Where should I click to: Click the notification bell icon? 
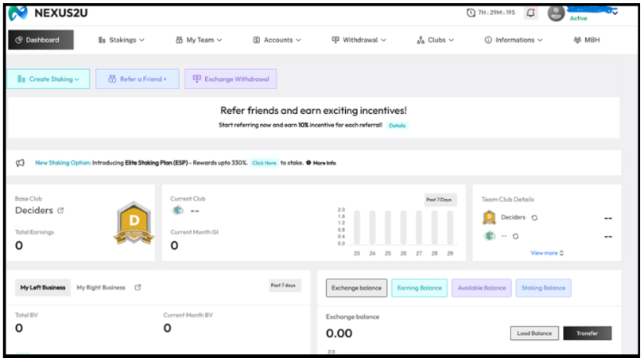[x=531, y=13]
